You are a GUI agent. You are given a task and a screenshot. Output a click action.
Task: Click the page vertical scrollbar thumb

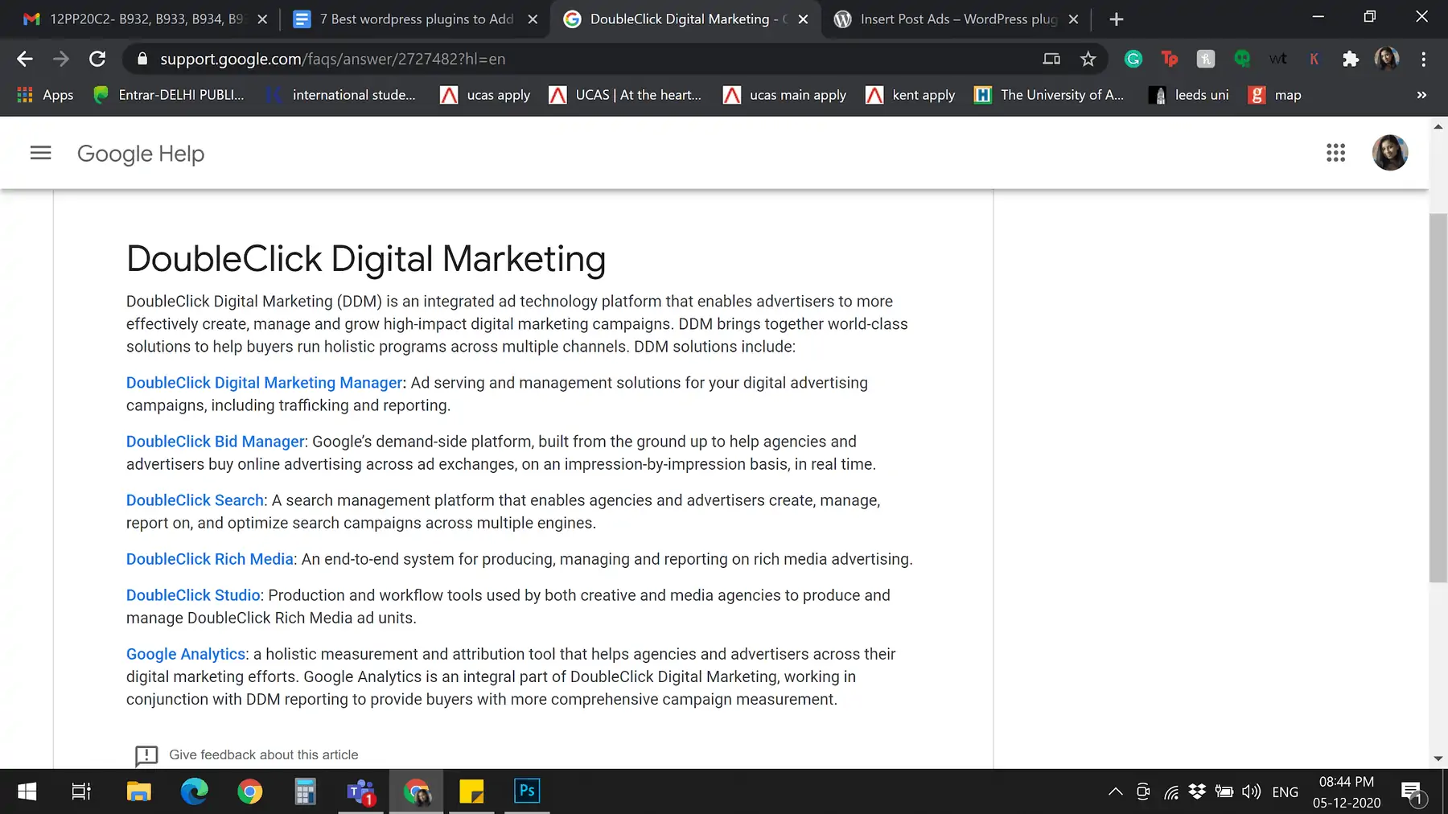click(x=1438, y=398)
